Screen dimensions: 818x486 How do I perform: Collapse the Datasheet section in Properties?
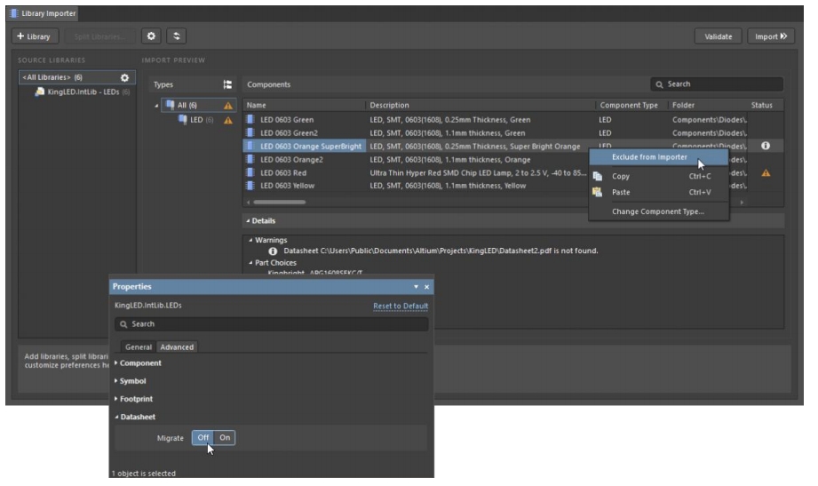point(116,417)
